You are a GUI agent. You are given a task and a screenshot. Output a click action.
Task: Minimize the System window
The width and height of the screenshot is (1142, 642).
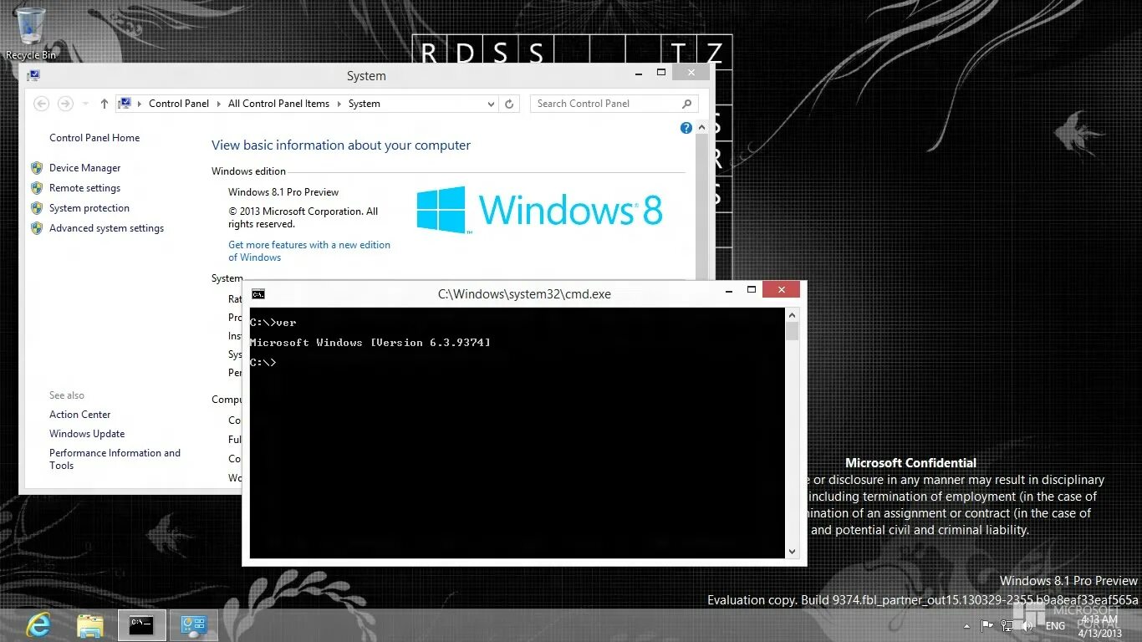point(638,73)
